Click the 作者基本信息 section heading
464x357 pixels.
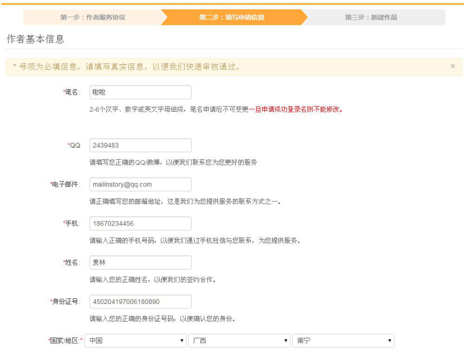coord(35,39)
